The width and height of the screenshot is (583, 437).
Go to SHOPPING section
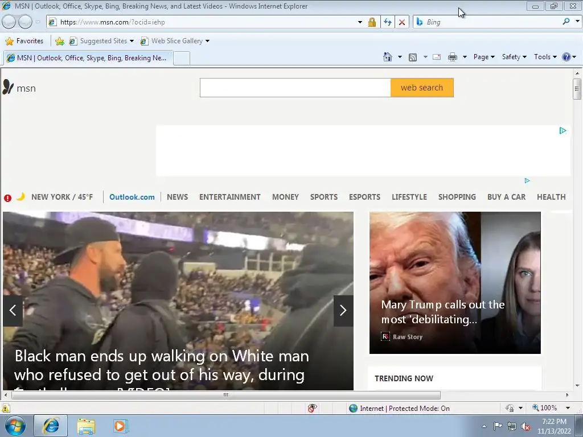pos(457,197)
